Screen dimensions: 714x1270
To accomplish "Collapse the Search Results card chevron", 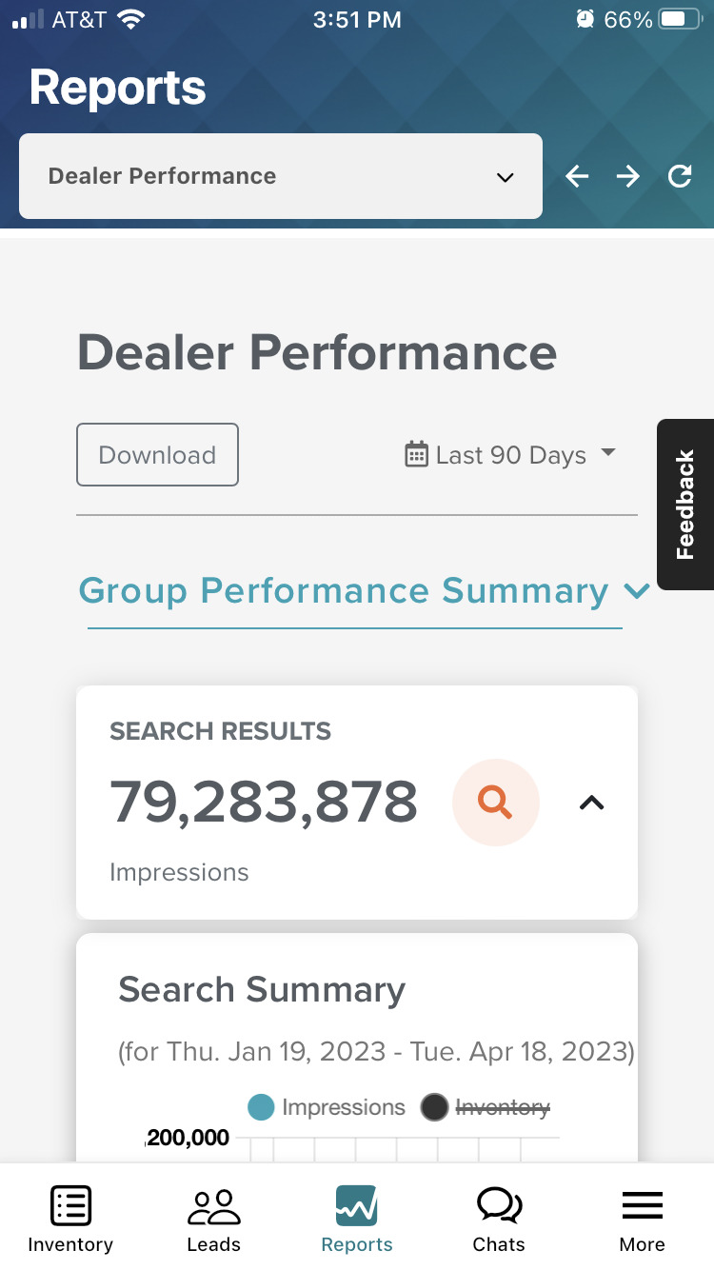I will point(592,803).
